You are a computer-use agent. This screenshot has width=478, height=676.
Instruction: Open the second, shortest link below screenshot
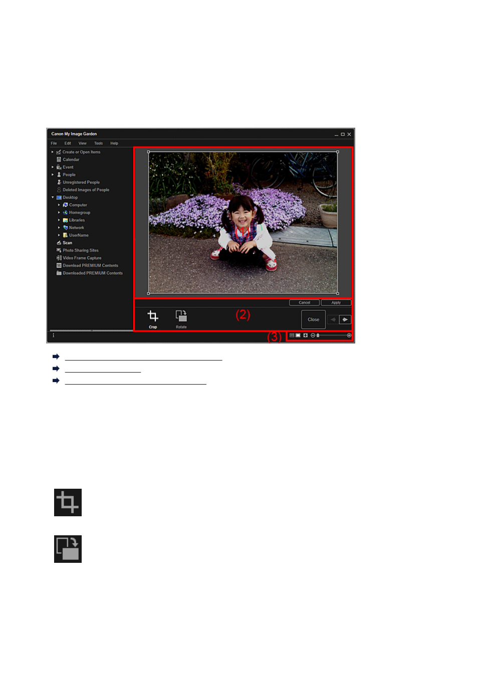pyautogui.click(x=103, y=369)
